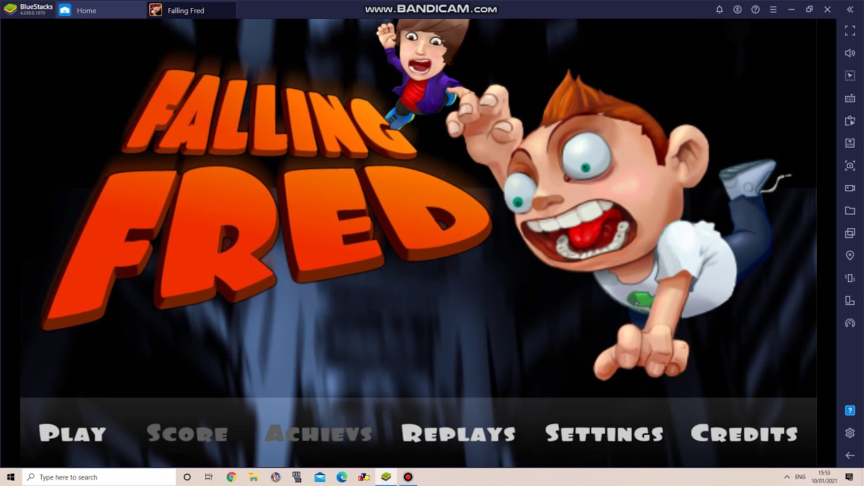Expand the system tray hidden icons arrow

786,477
